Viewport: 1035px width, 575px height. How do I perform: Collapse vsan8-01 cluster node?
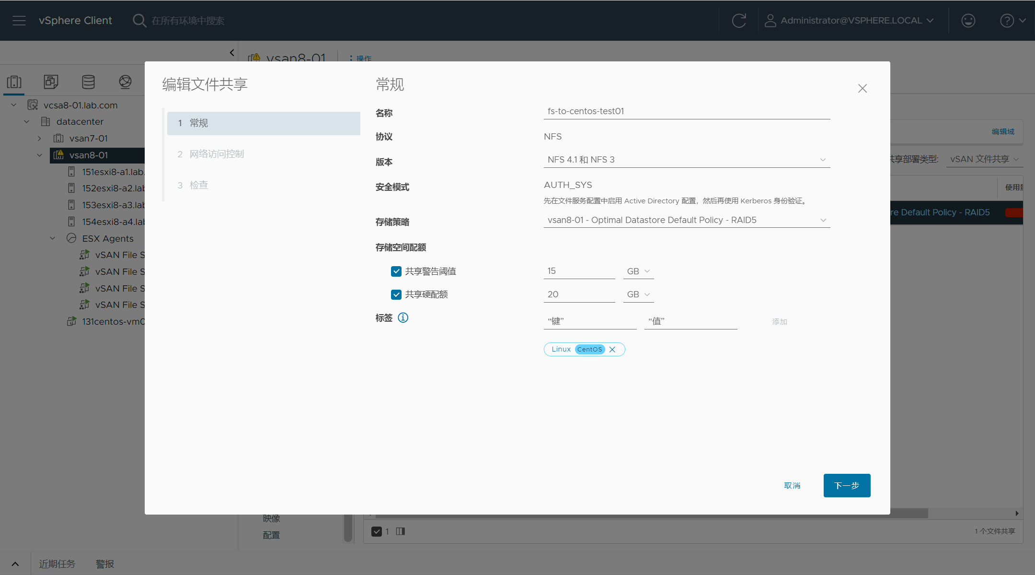[x=40, y=155]
